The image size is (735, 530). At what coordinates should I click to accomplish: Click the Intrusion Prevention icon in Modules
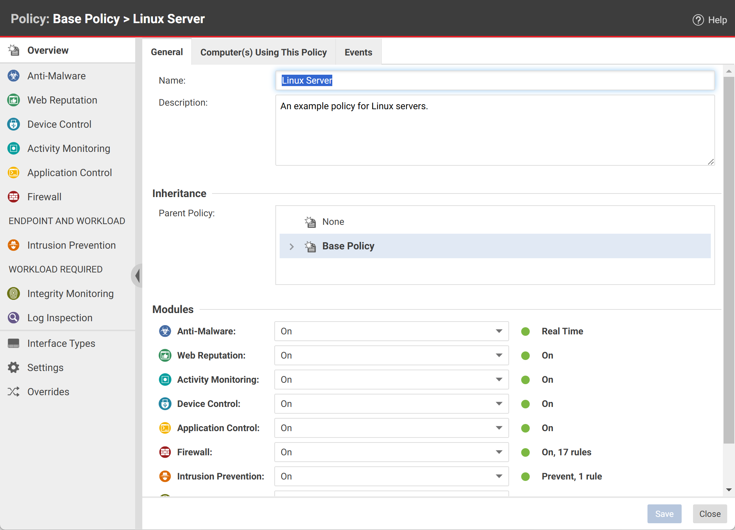(x=165, y=476)
